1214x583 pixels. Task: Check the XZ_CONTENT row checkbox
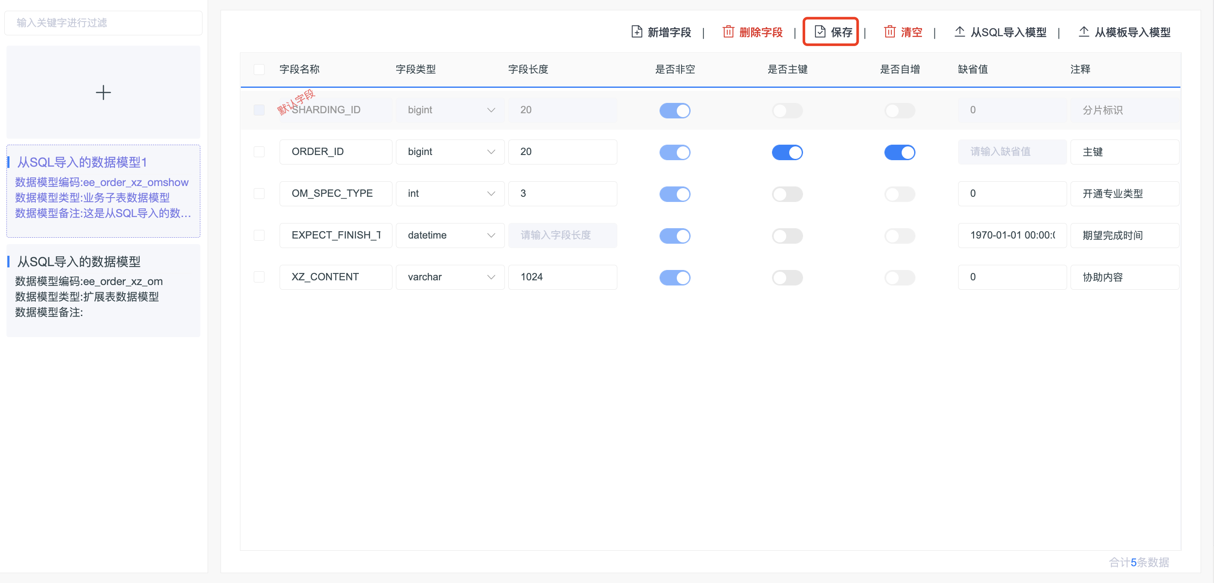[x=259, y=277]
